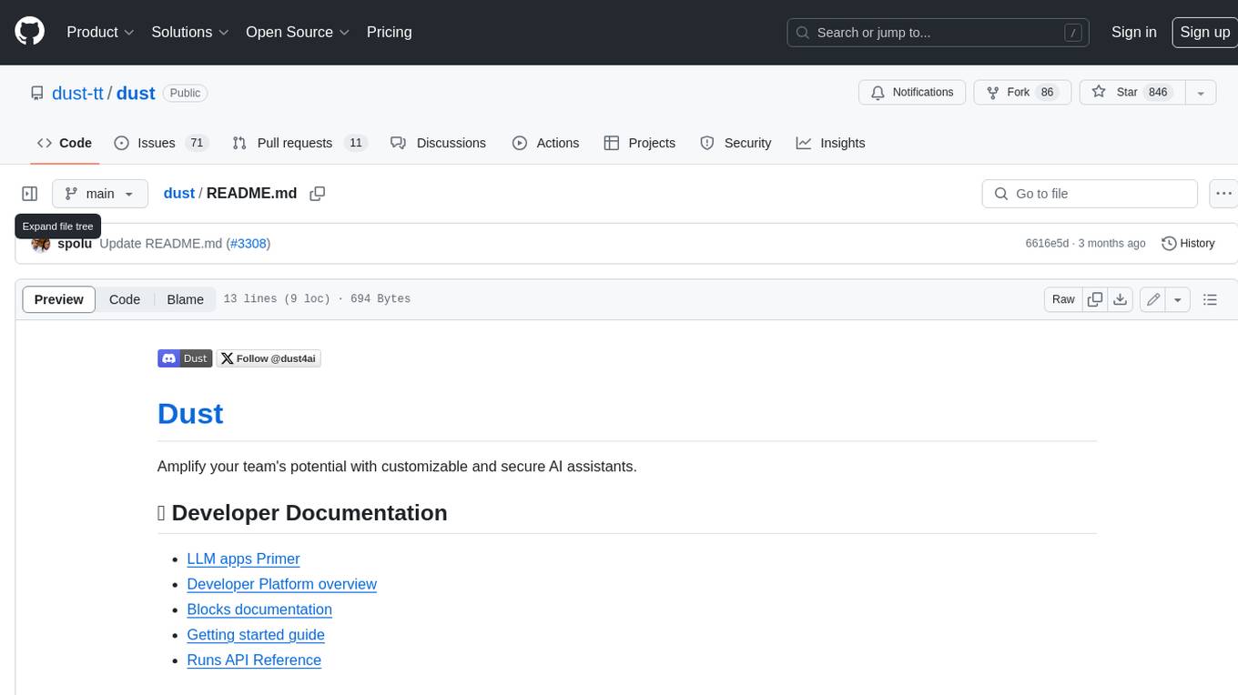Switch to the Projects tab
Viewport: 1238px width, 695px height.
(640, 143)
